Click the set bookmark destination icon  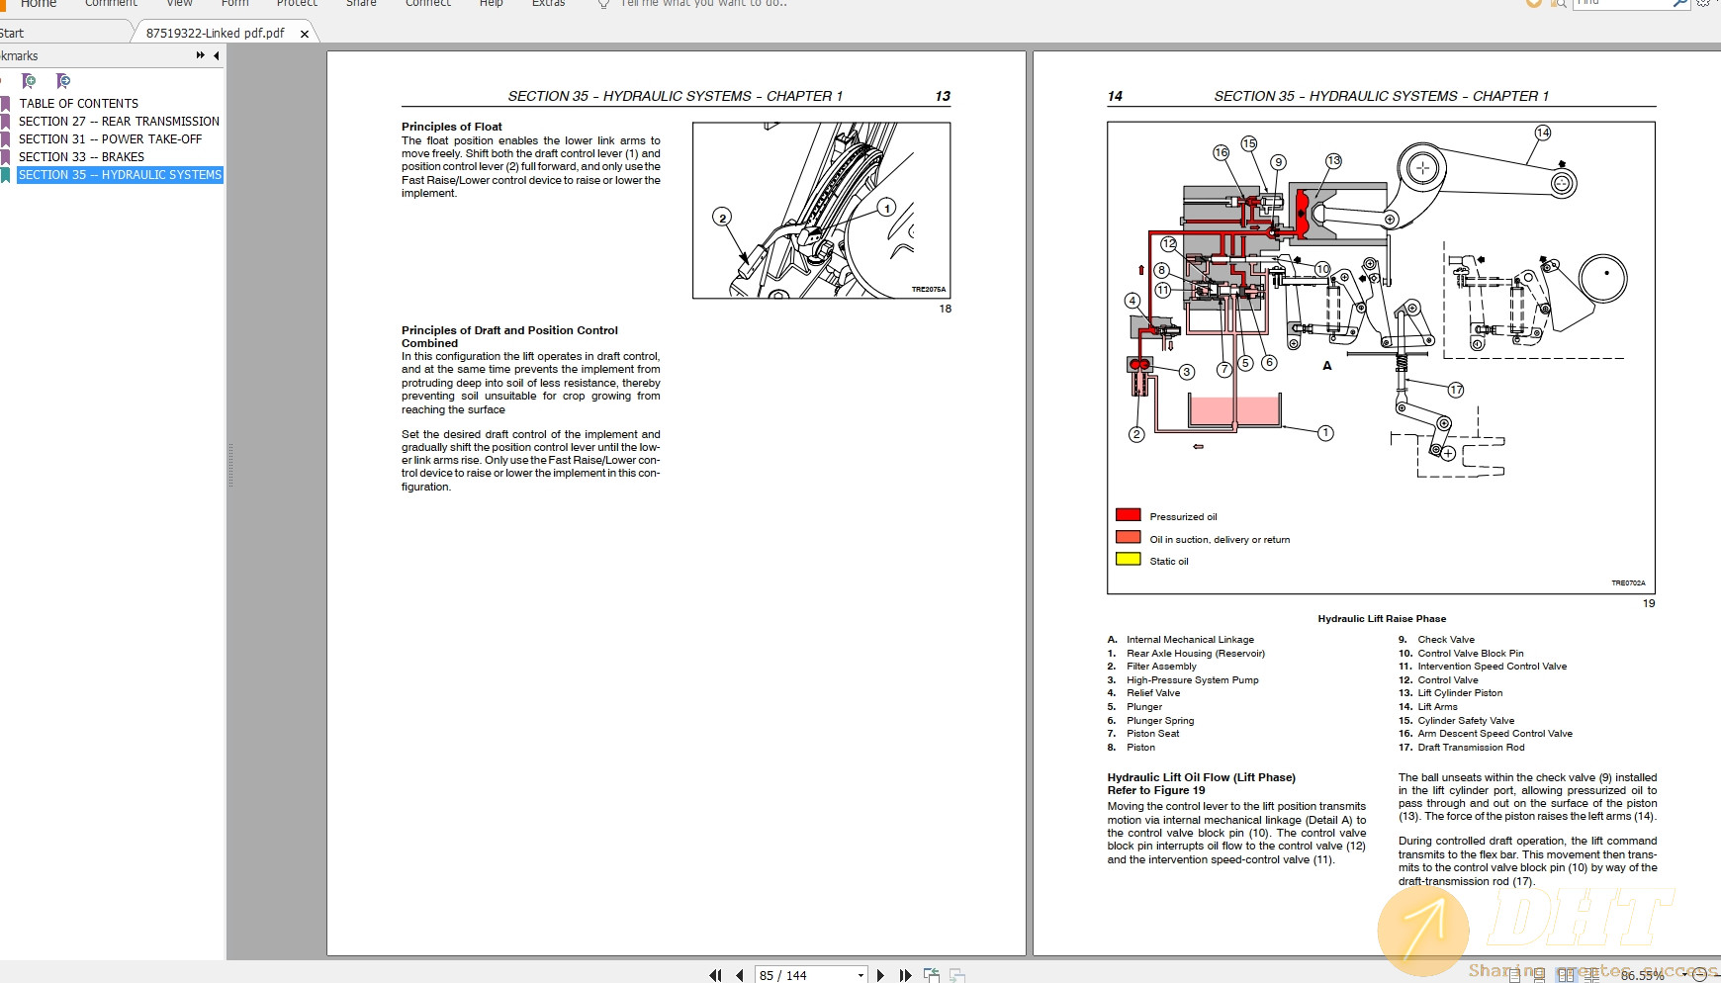[63, 81]
